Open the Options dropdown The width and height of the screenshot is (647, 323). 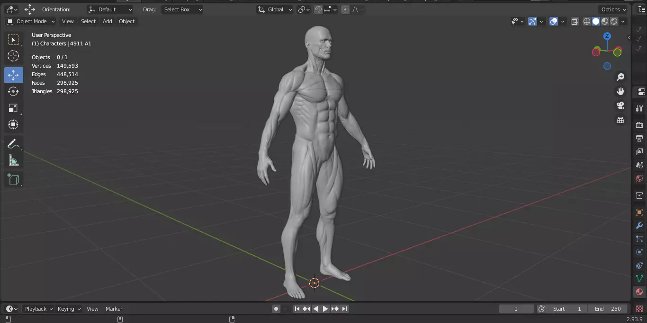click(x=613, y=9)
